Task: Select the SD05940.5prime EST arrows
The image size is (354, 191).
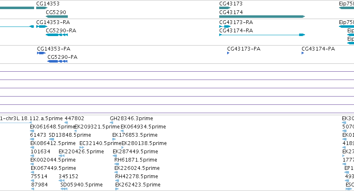Action: [x=64, y=189]
